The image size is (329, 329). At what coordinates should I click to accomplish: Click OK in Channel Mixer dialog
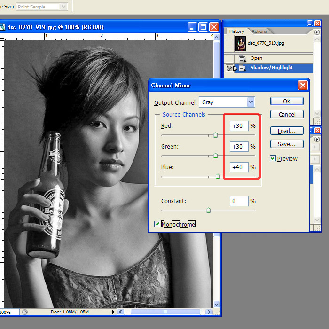tap(286, 101)
